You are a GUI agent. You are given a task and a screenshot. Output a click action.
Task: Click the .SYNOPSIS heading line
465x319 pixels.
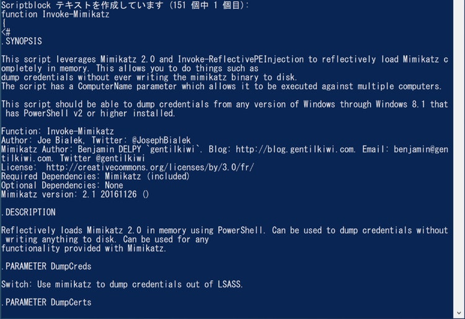pyautogui.click(x=21, y=41)
